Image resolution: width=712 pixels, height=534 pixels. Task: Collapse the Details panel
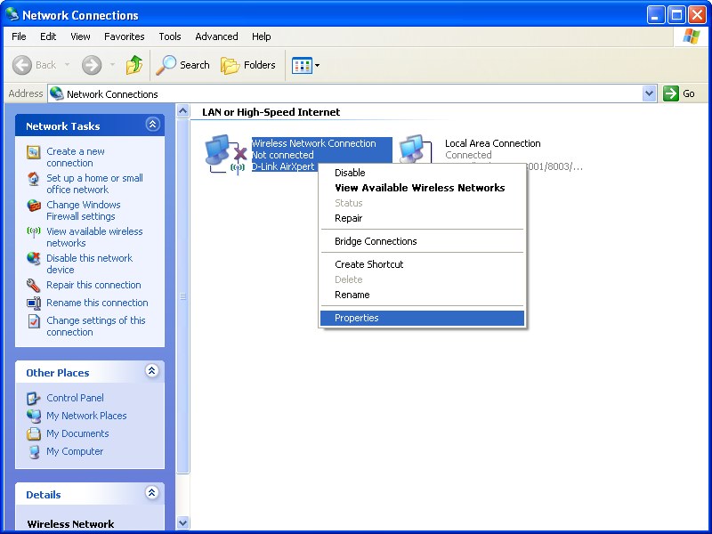pos(152,494)
